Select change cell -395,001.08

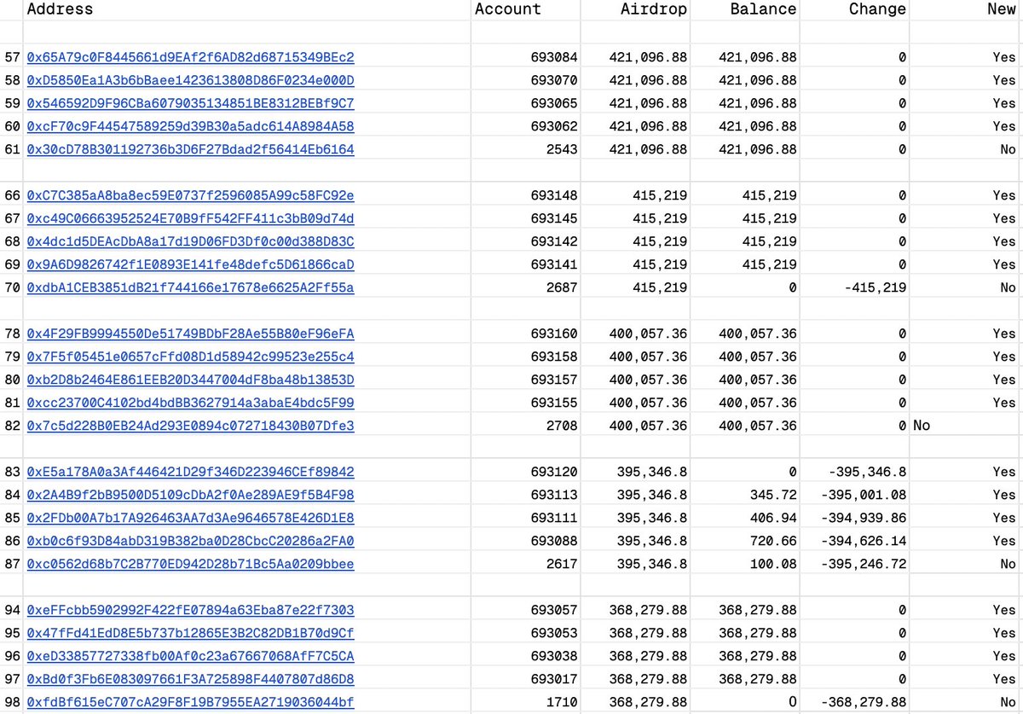pos(863,495)
